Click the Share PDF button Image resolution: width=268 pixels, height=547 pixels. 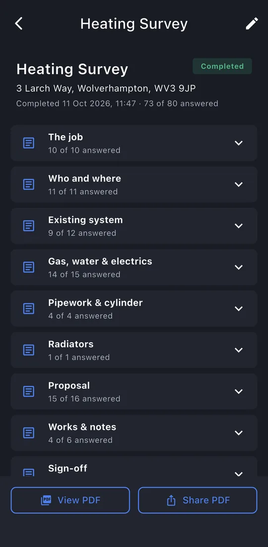198,500
